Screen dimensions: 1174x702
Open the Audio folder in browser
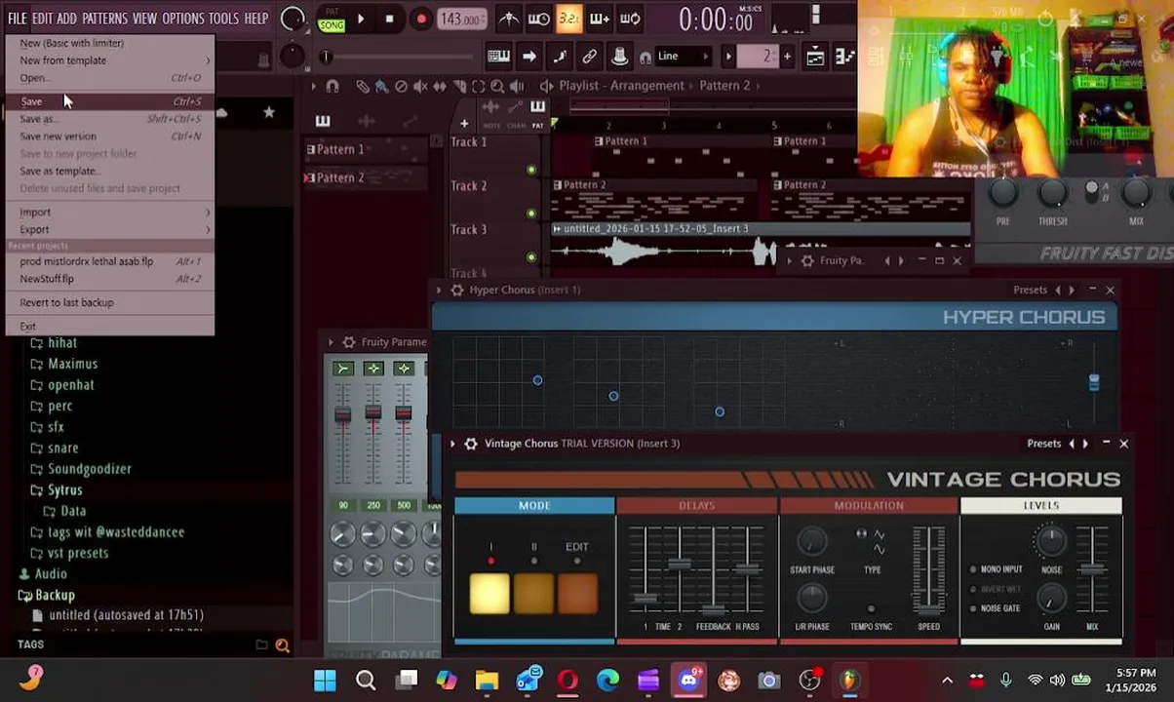click(51, 574)
